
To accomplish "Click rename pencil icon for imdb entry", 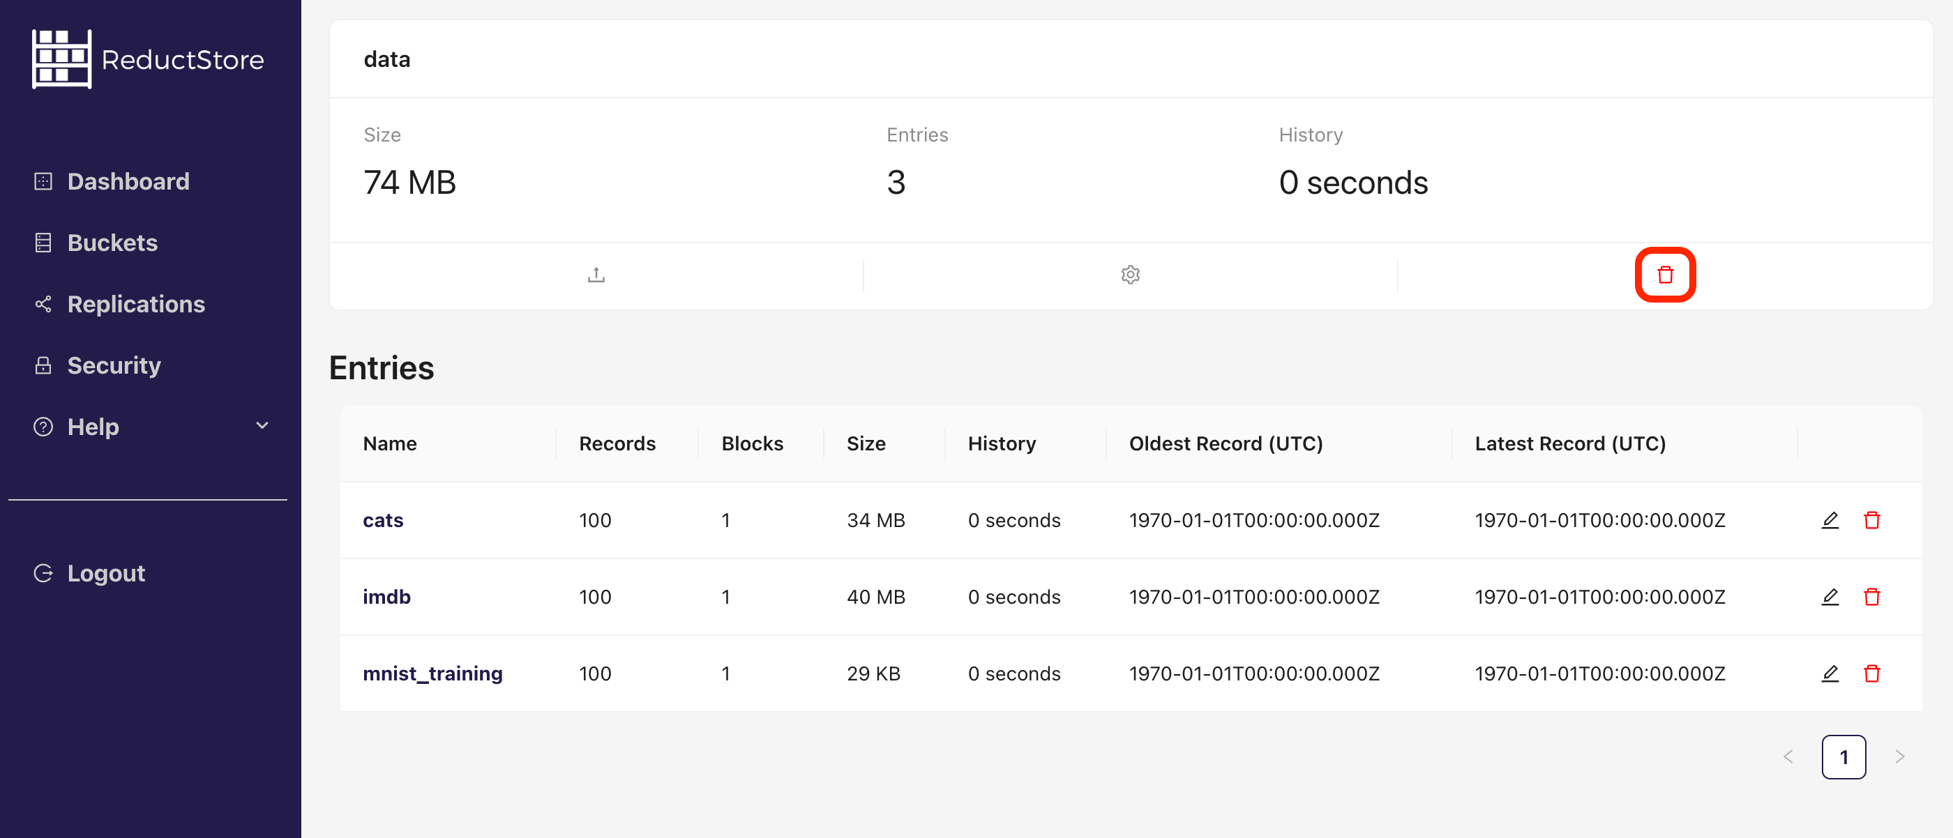I will point(1830,597).
